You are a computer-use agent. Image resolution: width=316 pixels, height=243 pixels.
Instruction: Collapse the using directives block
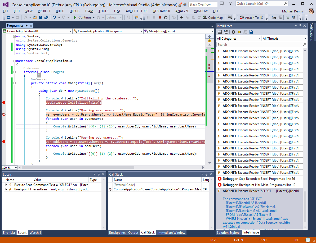pos(14,36)
